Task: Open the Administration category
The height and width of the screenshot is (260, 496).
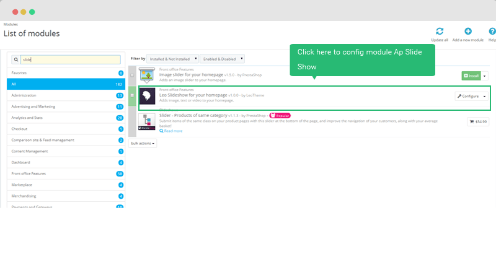Action: (x=66, y=95)
